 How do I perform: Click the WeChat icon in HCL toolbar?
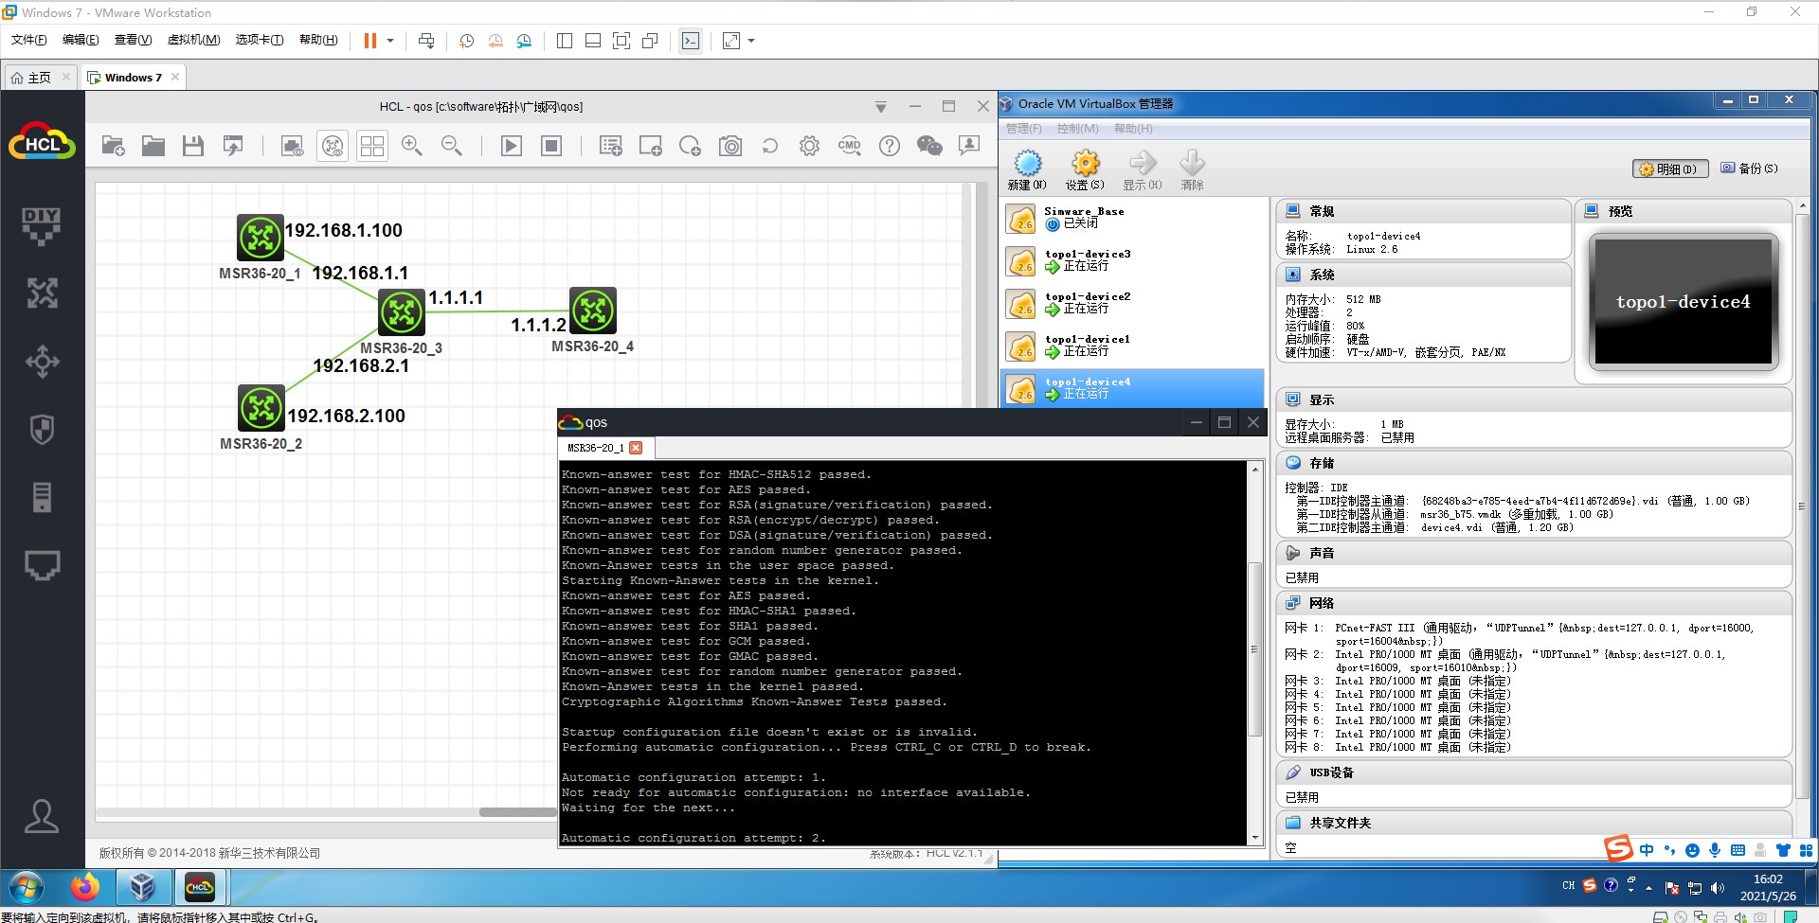[929, 146]
